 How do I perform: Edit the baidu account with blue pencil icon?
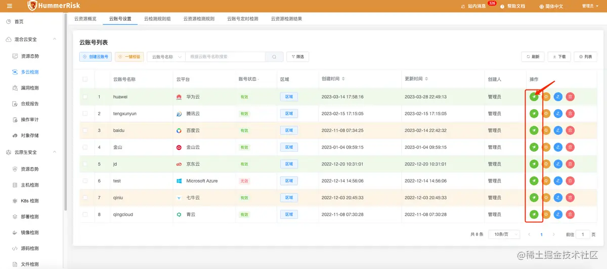(558, 130)
